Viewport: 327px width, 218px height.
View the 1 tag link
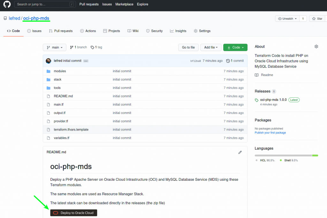click(x=96, y=47)
